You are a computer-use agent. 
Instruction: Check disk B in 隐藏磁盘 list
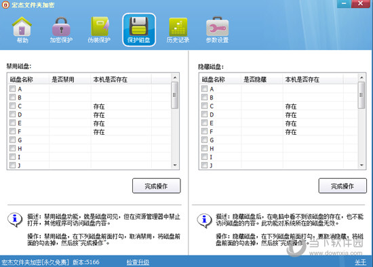pyautogui.click(x=204, y=97)
